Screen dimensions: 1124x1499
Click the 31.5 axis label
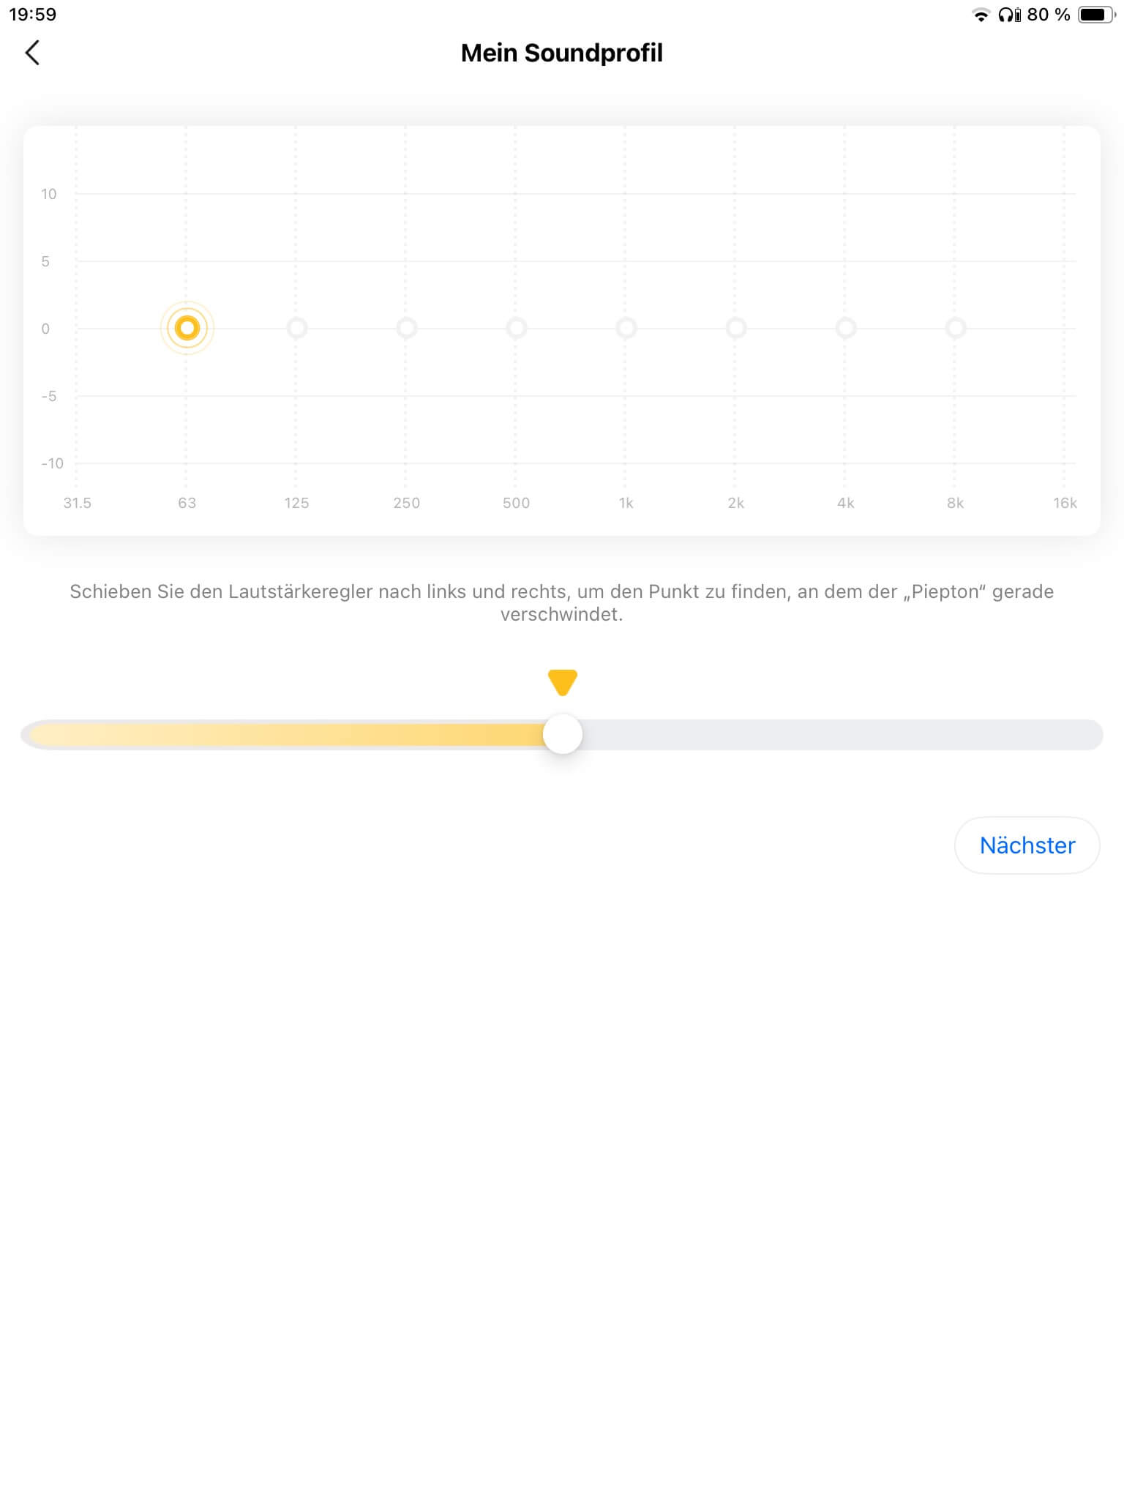point(77,503)
